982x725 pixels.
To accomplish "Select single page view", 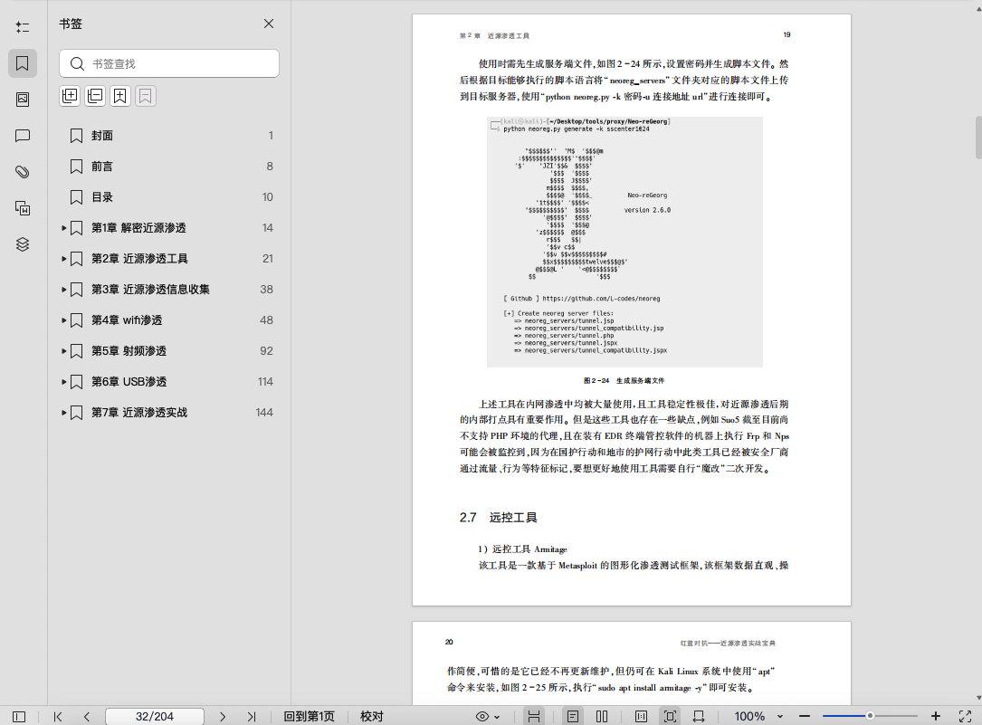I will click(x=572, y=716).
